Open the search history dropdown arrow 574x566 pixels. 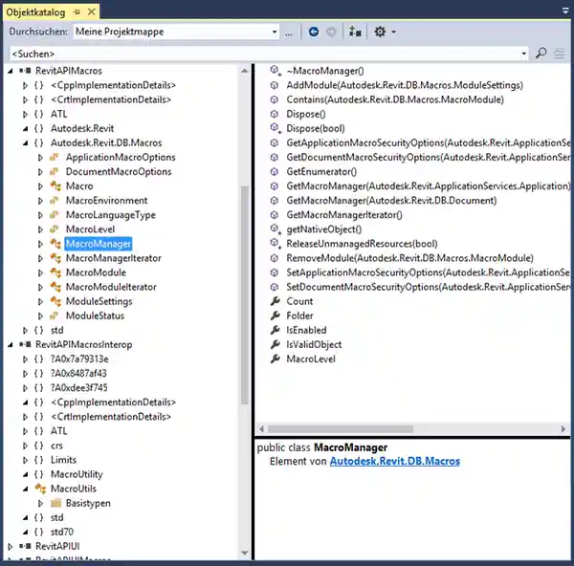tap(523, 54)
